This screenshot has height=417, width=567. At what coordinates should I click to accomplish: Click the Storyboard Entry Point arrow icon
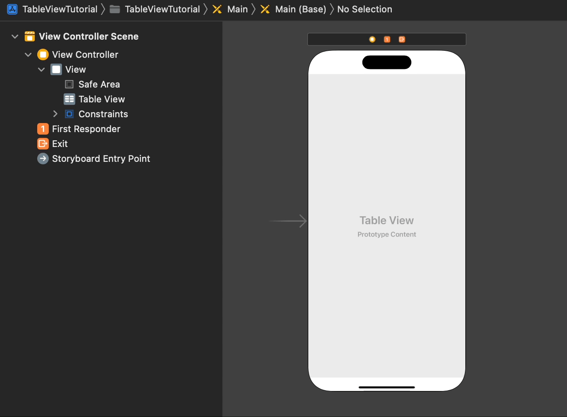(x=43, y=159)
